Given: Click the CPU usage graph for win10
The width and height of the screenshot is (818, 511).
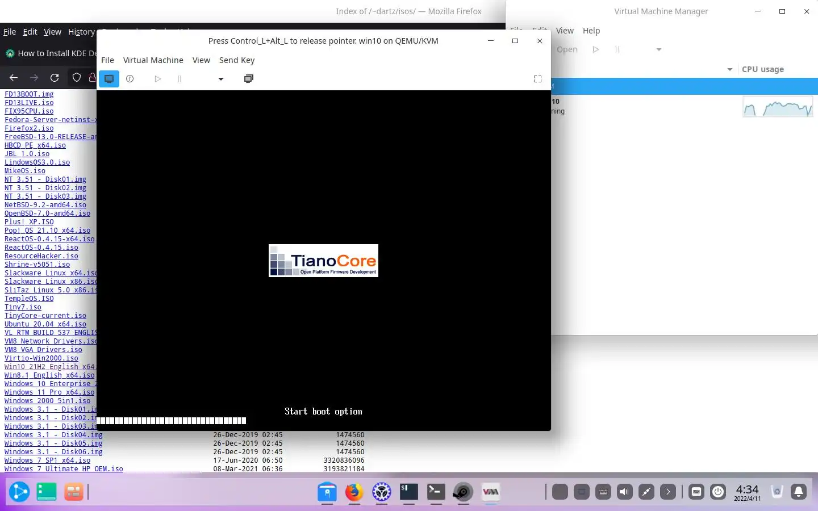Looking at the screenshot, I should (x=778, y=107).
